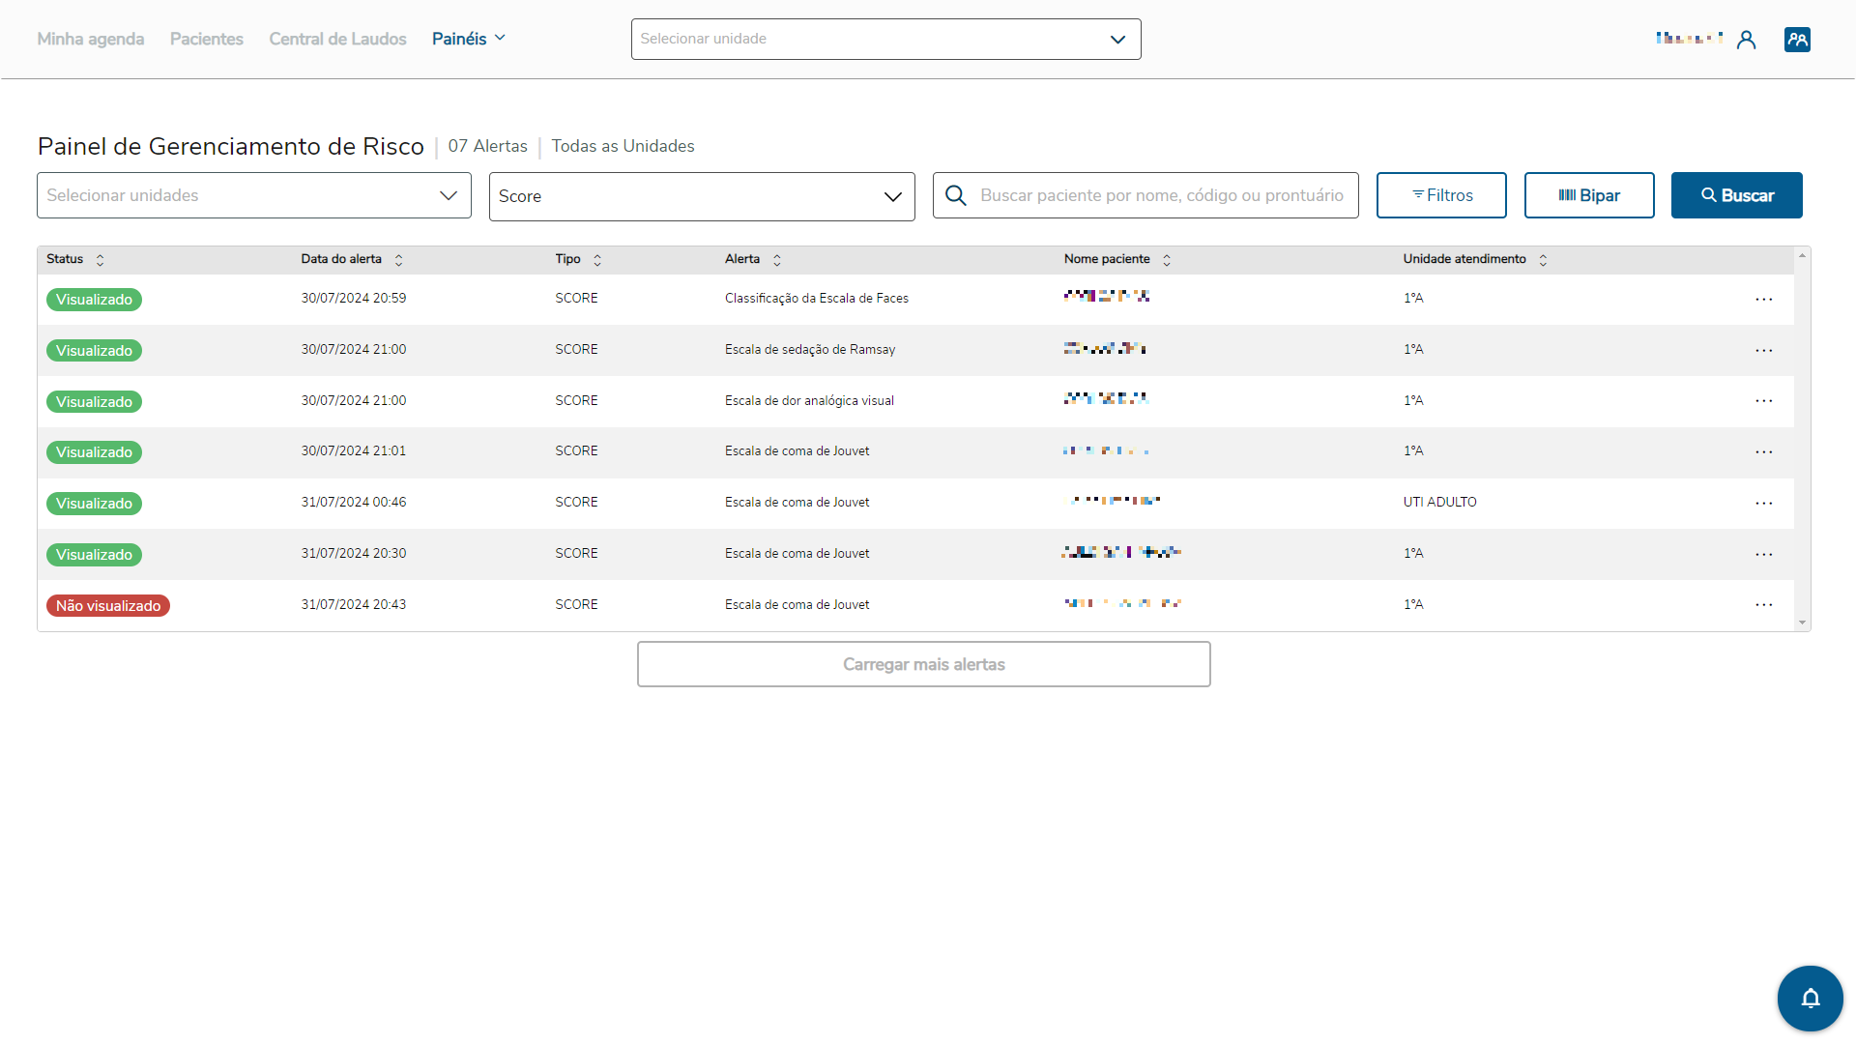Click the notification bell icon
Viewport: 1856px width, 1044px height.
[1810, 999]
